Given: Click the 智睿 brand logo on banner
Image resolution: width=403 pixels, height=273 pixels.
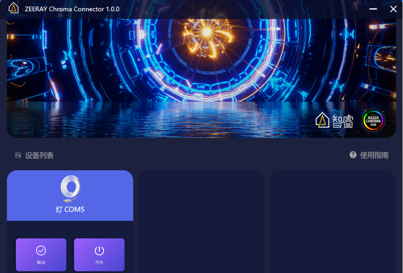Looking at the screenshot, I should (x=334, y=120).
